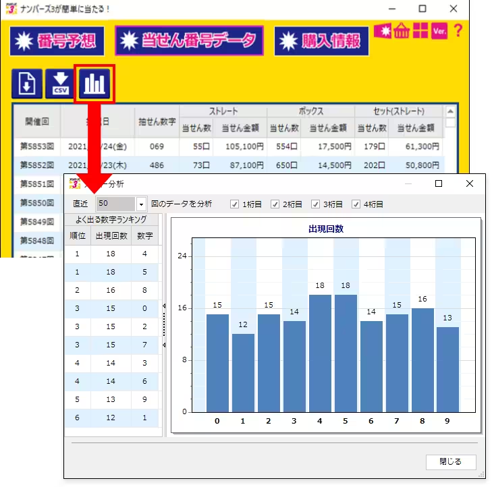Select row 第5852回 in results table
492x487 pixels.
(228, 165)
